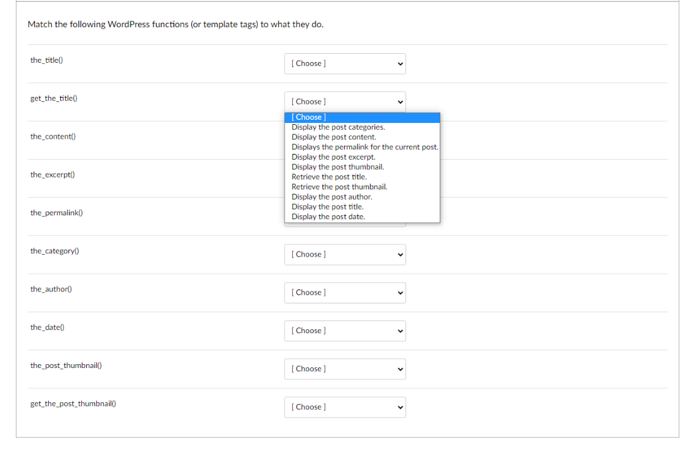683x451 pixels.
Task: Open the dropdown for the_author()
Action: click(345, 293)
